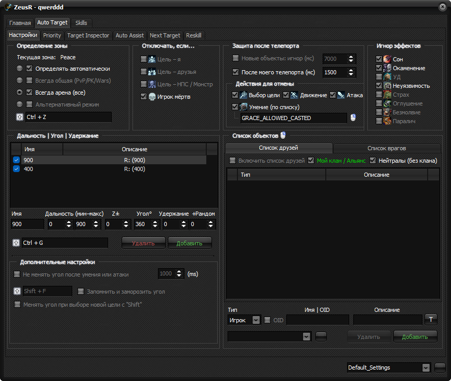Click the hotkey icon beside Ctrl + G
This screenshot has height=381, width=451.
pos(16,243)
